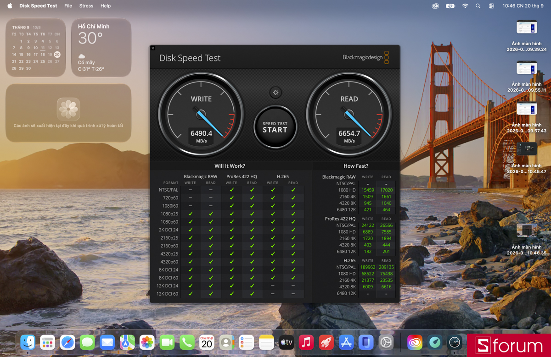Open screenshot file ending 10.45.47
551x357 pixels.
[527, 158]
